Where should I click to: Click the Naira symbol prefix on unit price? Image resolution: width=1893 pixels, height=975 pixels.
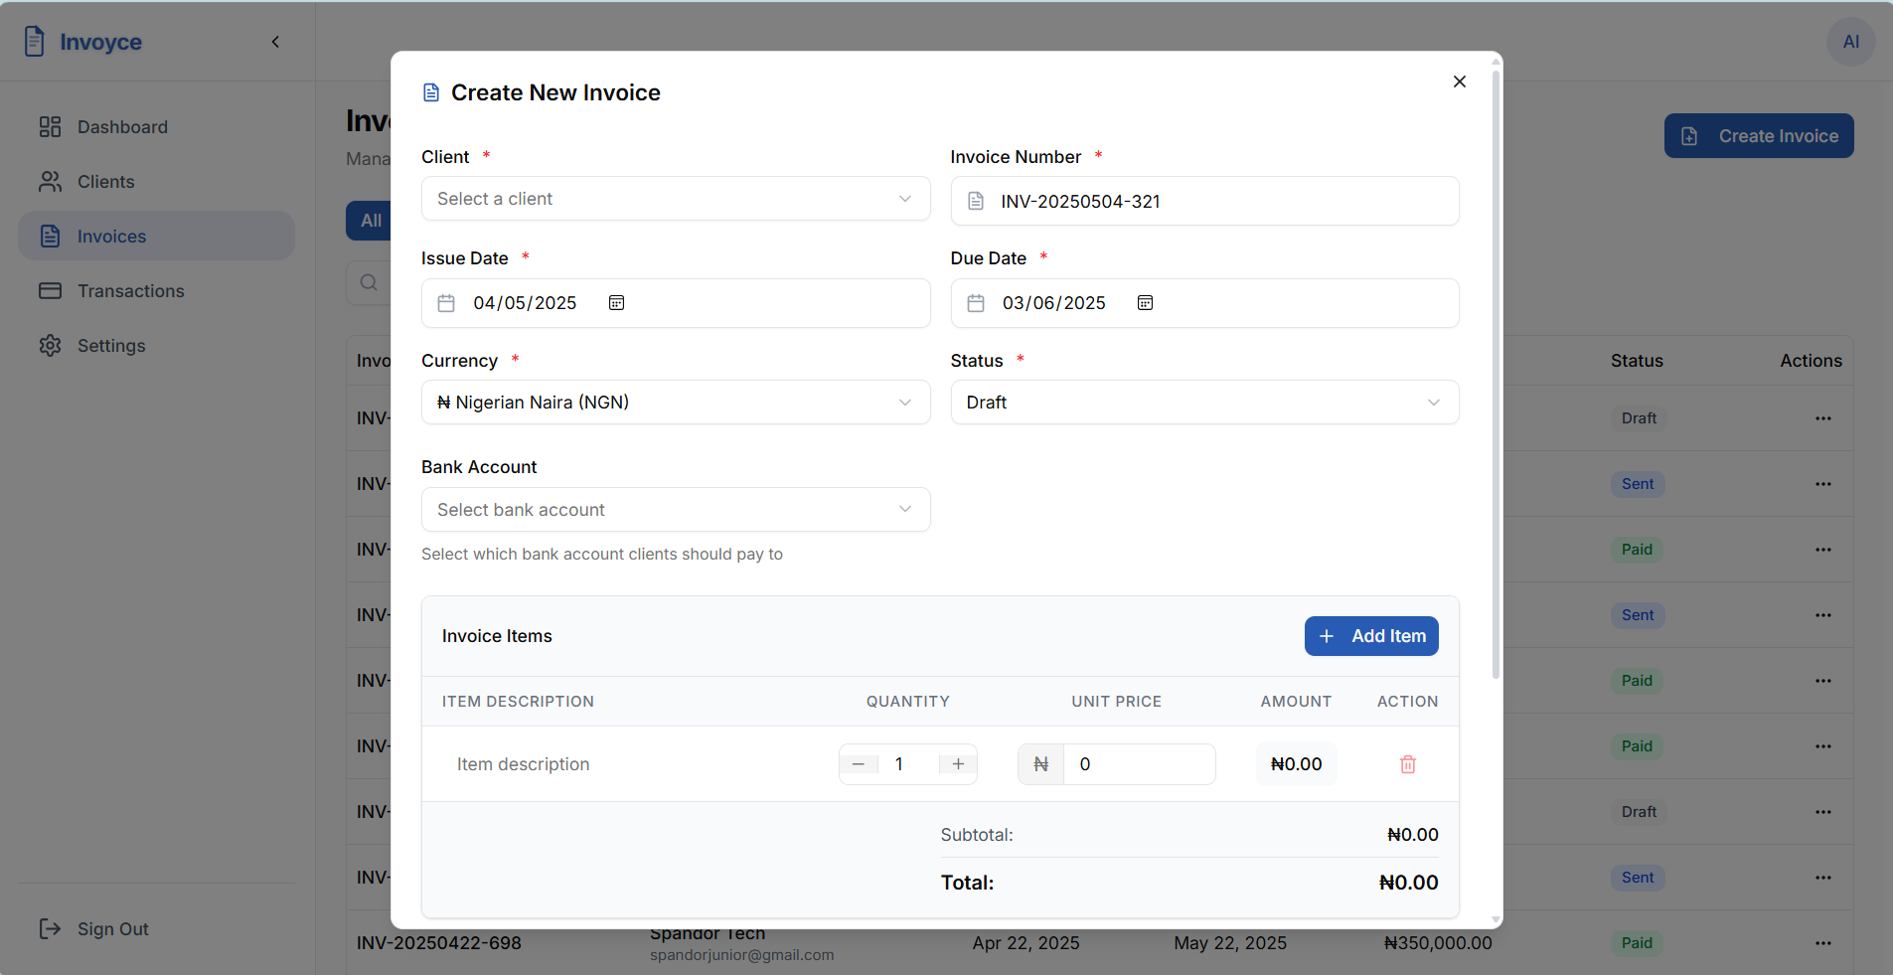pyautogui.click(x=1040, y=764)
